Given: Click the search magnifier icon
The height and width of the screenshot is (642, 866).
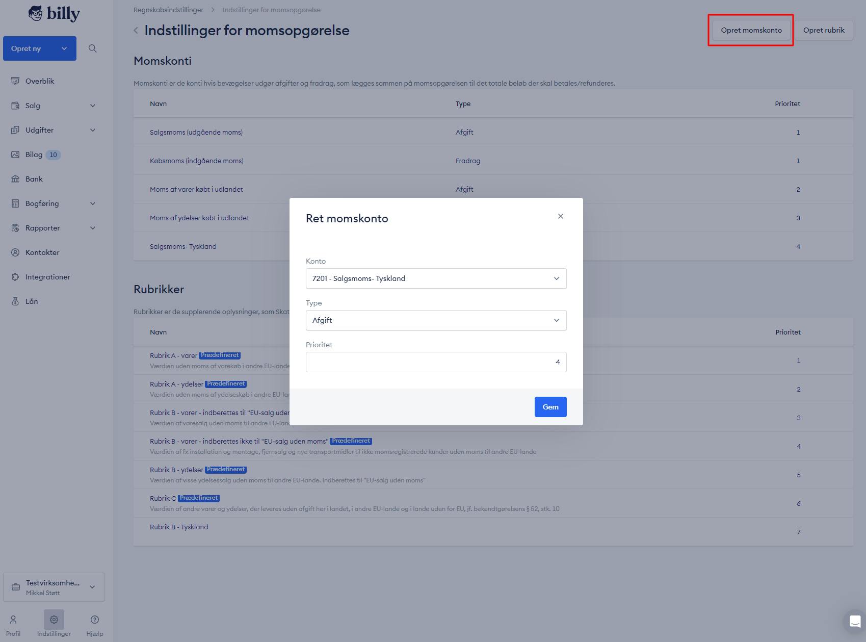Looking at the screenshot, I should (x=92, y=48).
